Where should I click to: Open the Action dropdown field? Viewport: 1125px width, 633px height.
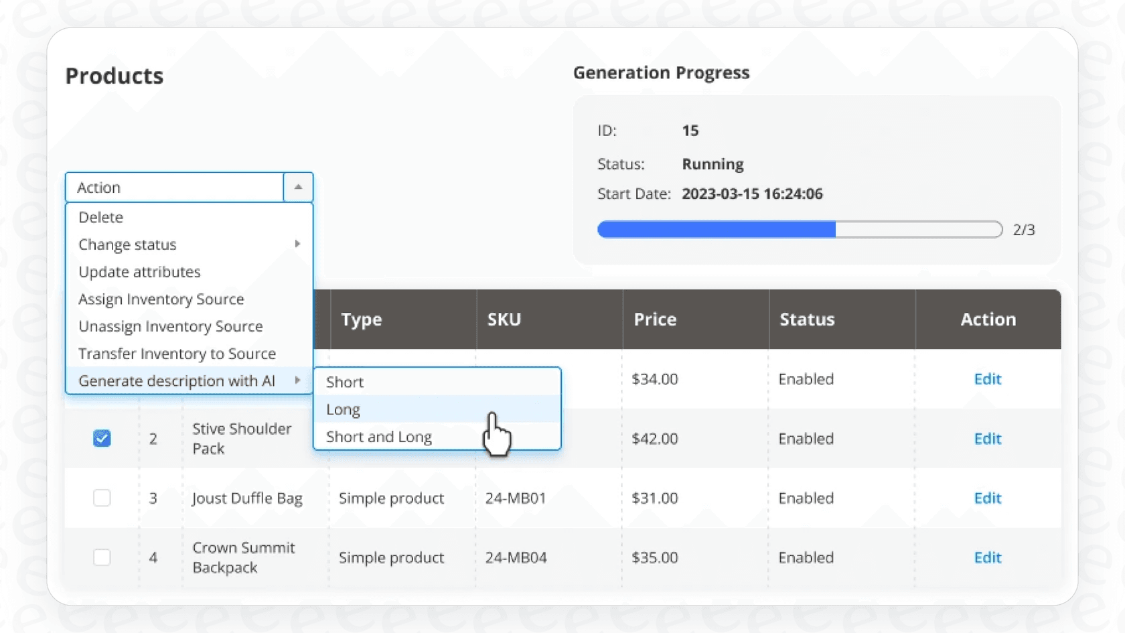[x=174, y=188]
